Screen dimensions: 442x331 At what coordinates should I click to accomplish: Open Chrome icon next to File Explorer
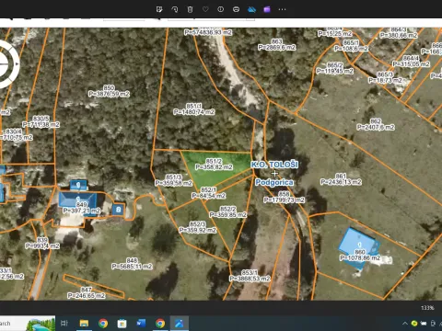point(103,323)
